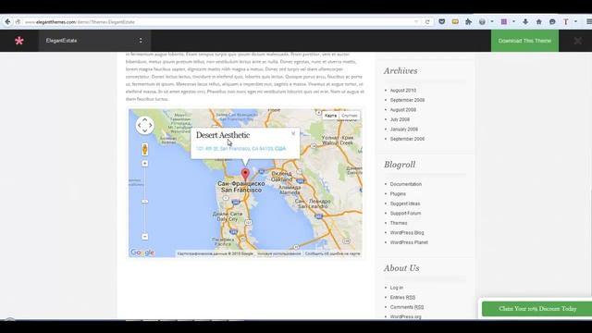Image resolution: width=592 pixels, height=333 pixels.
Task: Click the browser address bar
Action: (219, 22)
